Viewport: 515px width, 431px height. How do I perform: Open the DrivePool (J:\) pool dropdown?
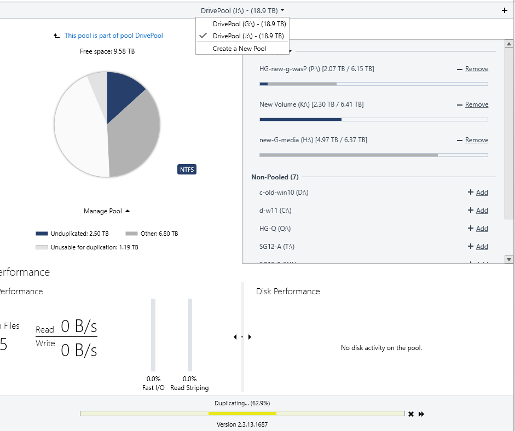pos(242,10)
